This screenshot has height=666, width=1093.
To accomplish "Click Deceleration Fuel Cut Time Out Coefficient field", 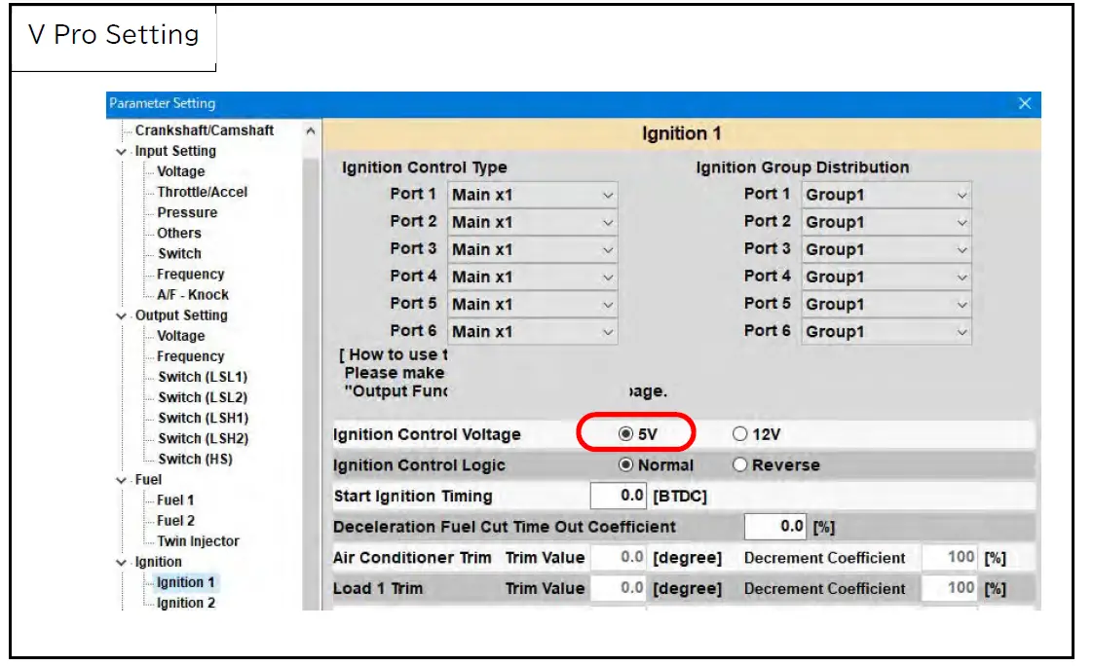I will point(775,527).
